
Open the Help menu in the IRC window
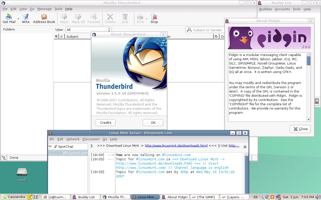114,139
